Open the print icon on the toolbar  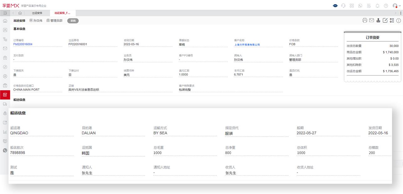coord(364,20)
